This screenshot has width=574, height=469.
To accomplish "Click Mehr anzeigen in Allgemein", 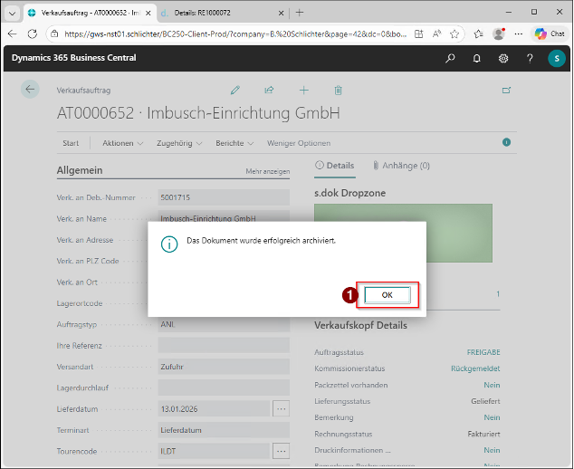I will tap(268, 171).
